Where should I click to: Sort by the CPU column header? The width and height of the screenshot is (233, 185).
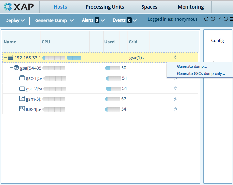pos(53,42)
